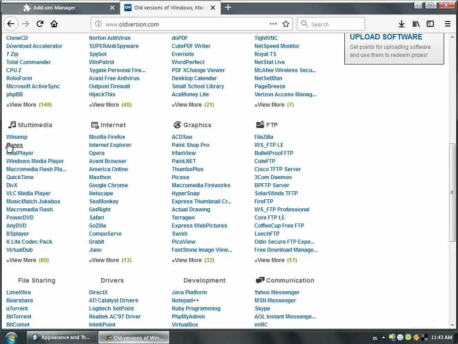This screenshot has height=344, width=458.
Task: Open the CutePDF Writer link
Action: [x=191, y=46]
